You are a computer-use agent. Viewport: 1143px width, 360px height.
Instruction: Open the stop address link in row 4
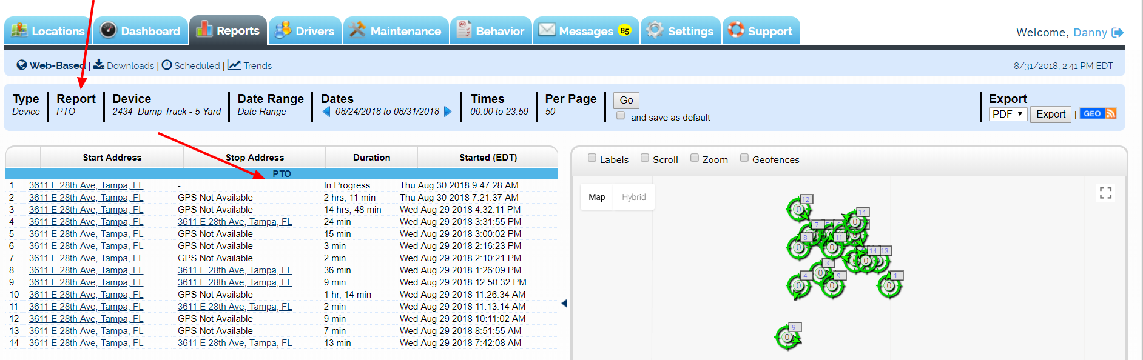click(x=235, y=222)
